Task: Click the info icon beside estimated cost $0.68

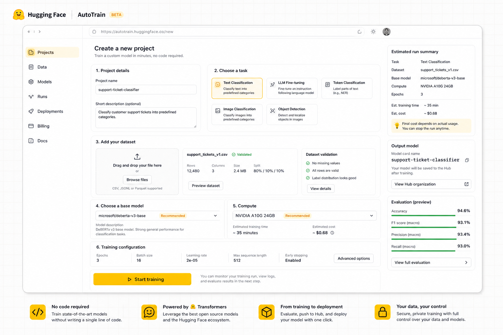Action: (332, 233)
